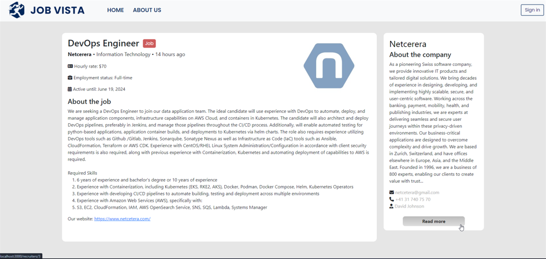546x259 pixels.
Task: Click the hourly rate money icon
Action: coord(70,66)
